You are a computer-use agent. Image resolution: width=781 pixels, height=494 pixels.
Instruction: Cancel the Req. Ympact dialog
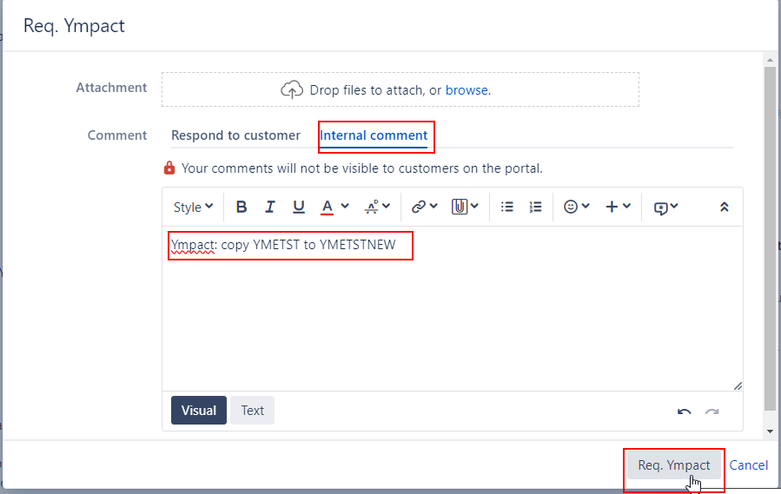click(749, 465)
